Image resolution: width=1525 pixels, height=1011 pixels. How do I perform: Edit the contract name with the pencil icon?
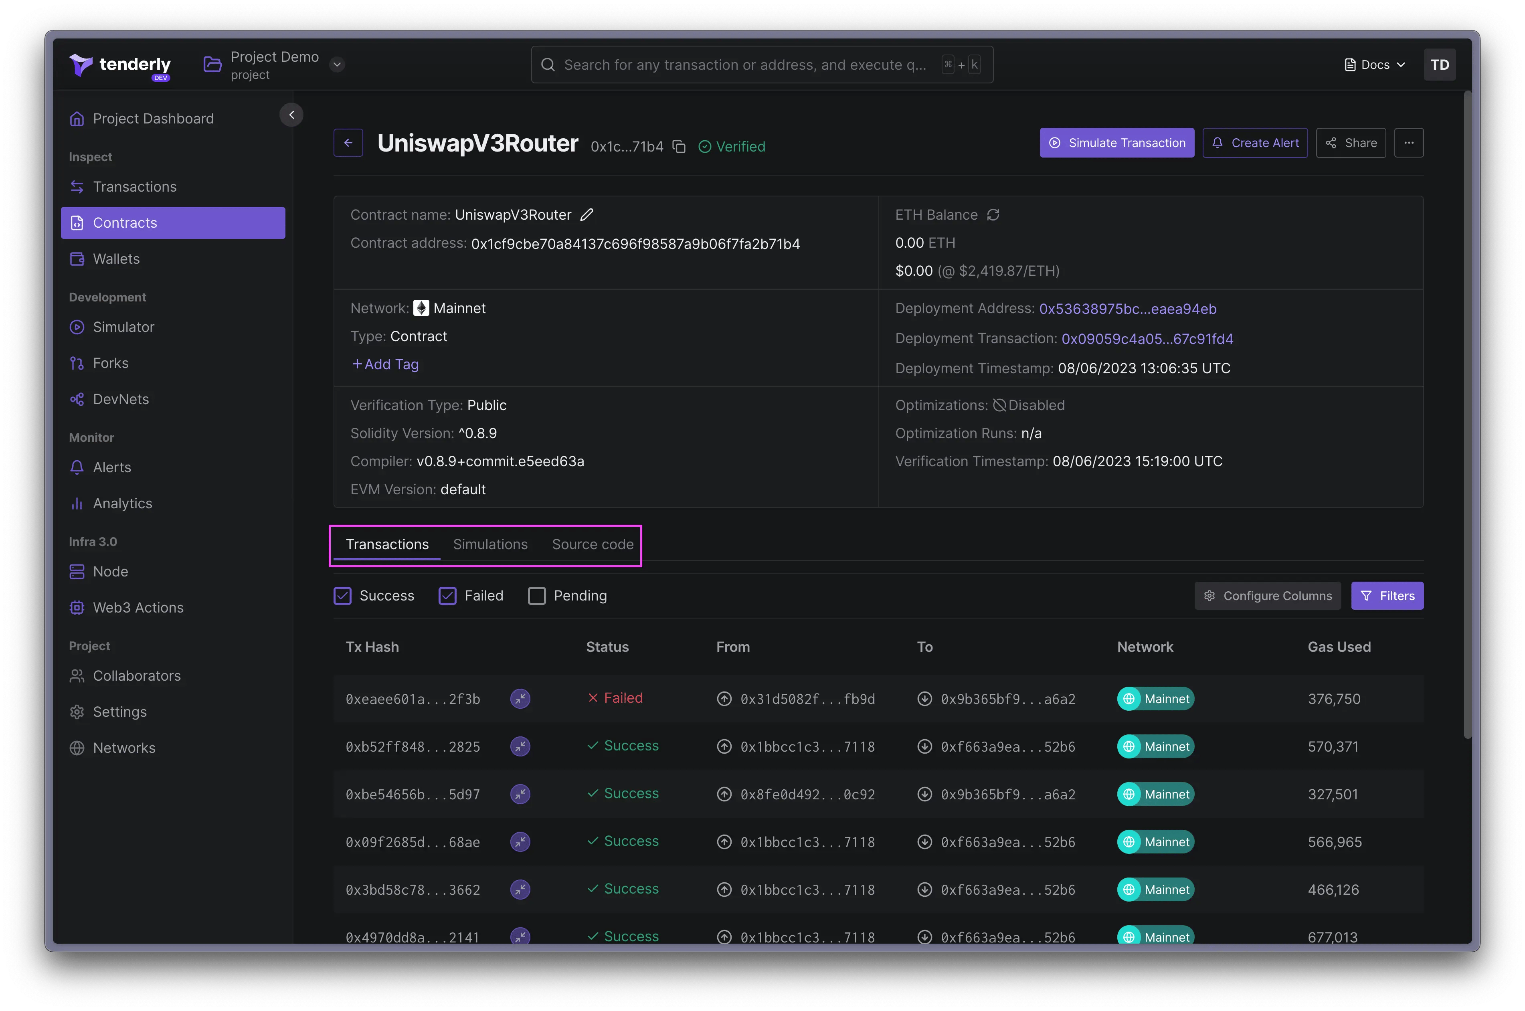(586, 215)
